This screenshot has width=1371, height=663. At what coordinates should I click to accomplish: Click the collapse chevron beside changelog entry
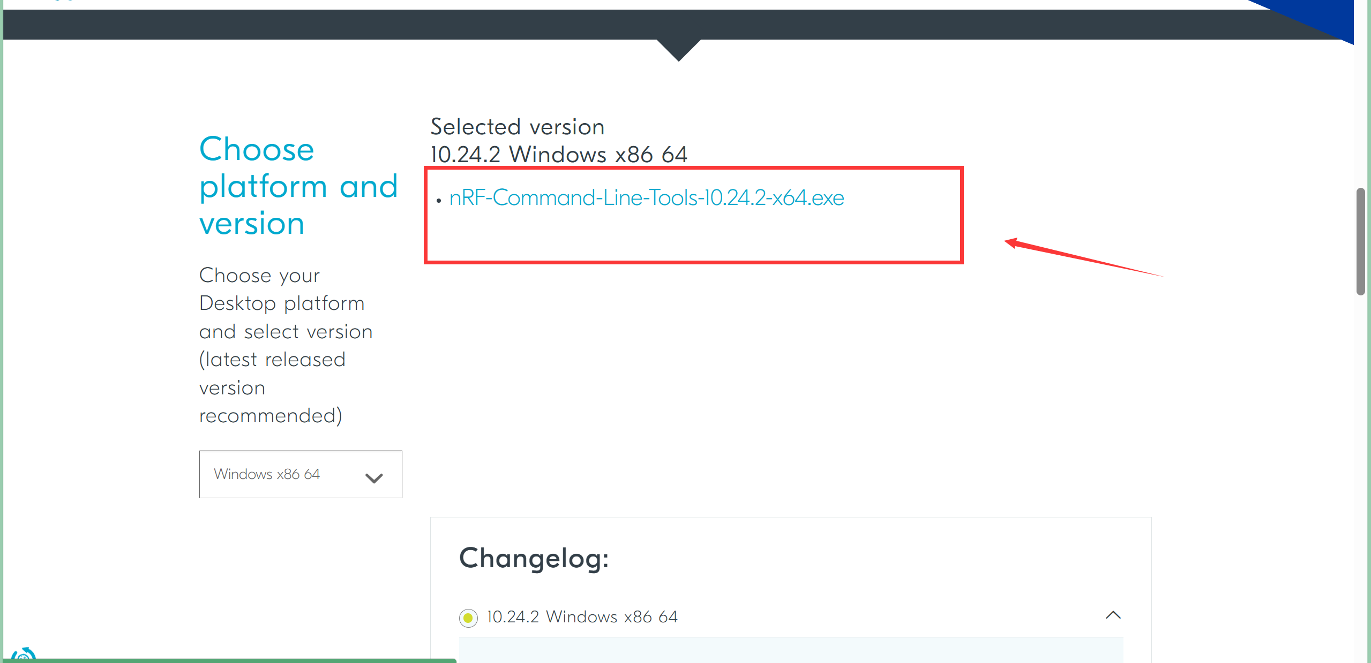pyautogui.click(x=1113, y=615)
